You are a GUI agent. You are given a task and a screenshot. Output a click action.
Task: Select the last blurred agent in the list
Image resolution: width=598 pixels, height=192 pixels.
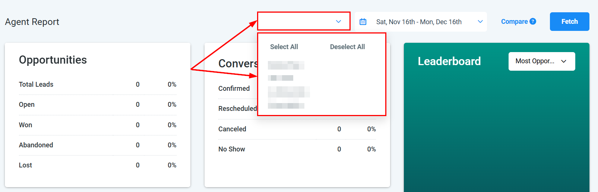point(286,106)
